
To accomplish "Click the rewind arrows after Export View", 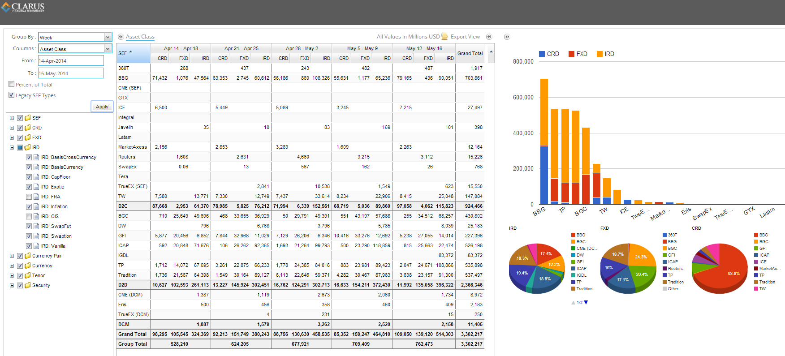I will pos(489,37).
